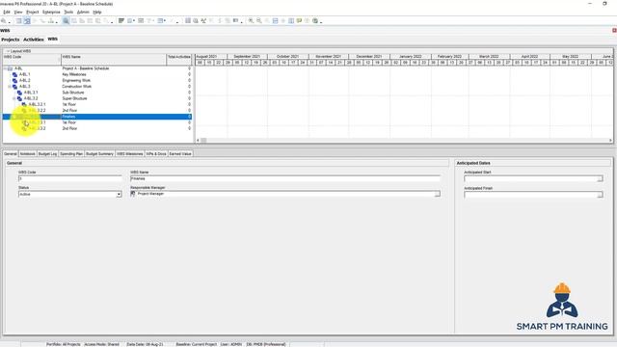
Task: Click the schedule toolbar icon beside the magnifier page
Action: (x=203, y=20)
